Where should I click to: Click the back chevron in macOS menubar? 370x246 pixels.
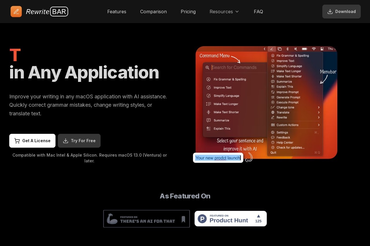coord(264,49)
